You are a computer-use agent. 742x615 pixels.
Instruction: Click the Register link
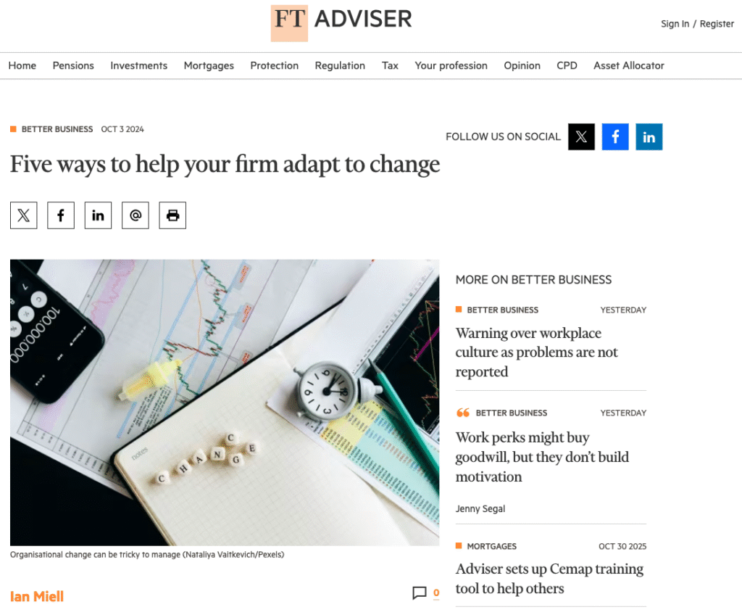click(x=717, y=24)
